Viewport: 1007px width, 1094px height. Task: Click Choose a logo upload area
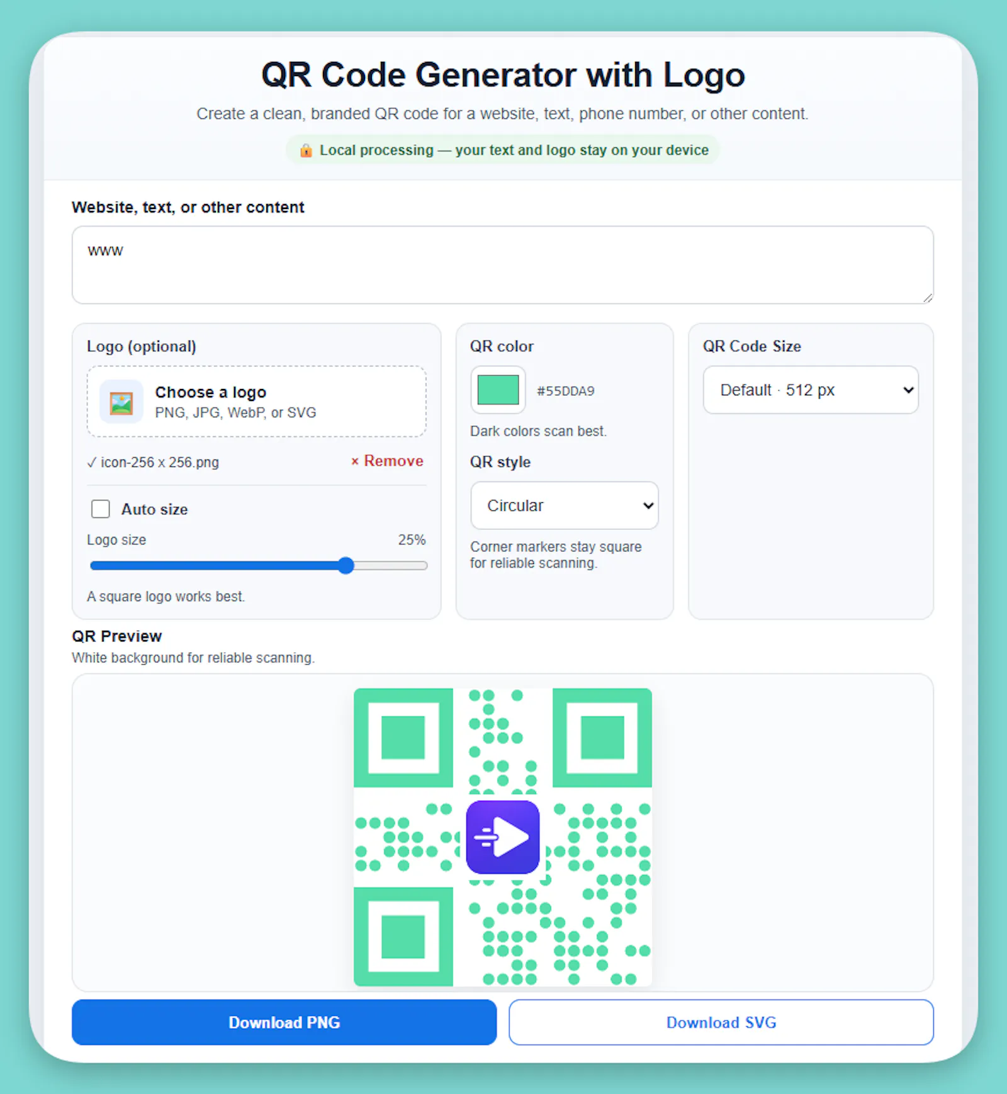[257, 402]
